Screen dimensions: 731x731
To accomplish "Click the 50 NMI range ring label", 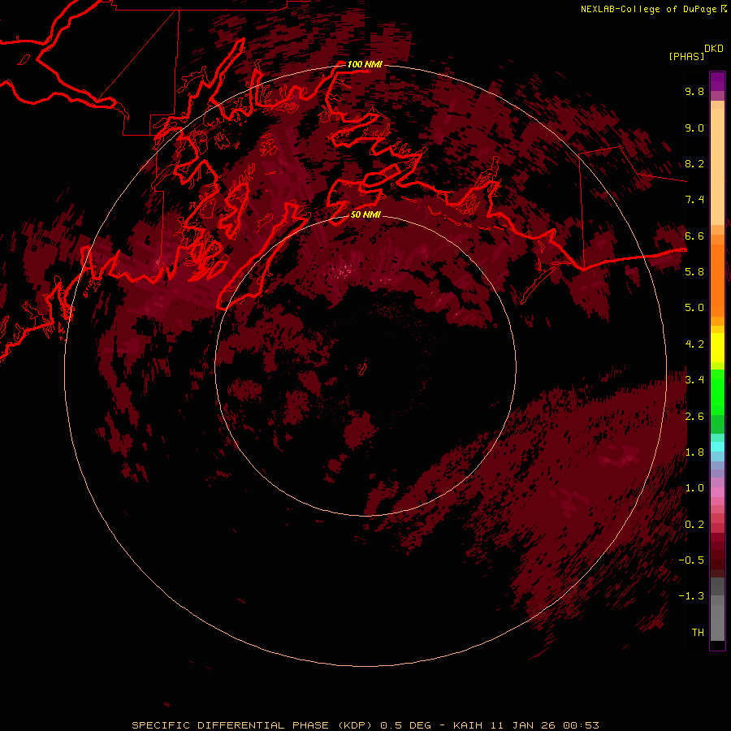I will coord(365,214).
